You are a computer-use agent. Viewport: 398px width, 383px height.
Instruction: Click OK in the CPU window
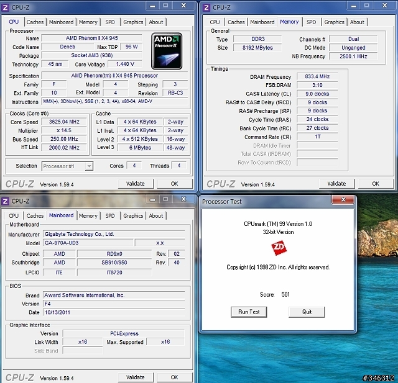point(174,184)
